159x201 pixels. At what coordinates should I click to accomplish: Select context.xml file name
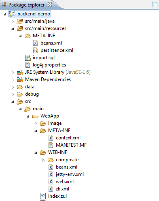(x=68, y=138)
